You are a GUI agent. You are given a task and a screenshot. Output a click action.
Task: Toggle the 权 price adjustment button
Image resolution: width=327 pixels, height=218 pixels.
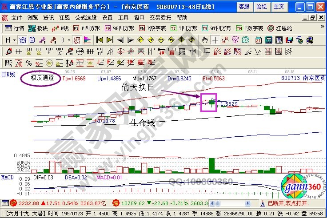77,40
